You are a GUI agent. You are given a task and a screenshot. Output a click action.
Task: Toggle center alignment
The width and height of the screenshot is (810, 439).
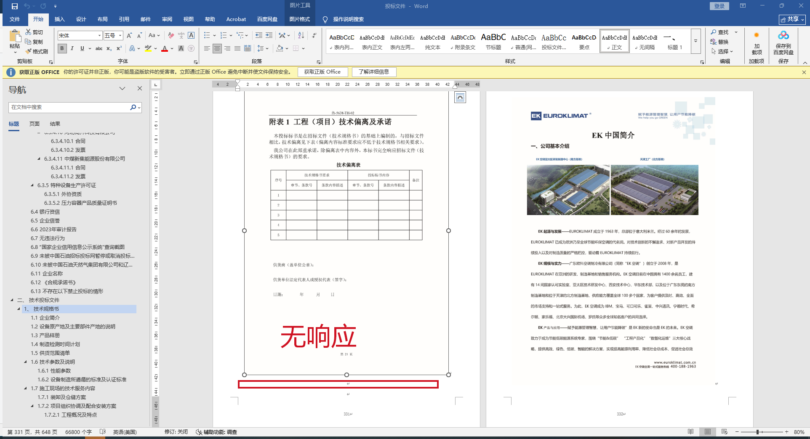(217, 48)
